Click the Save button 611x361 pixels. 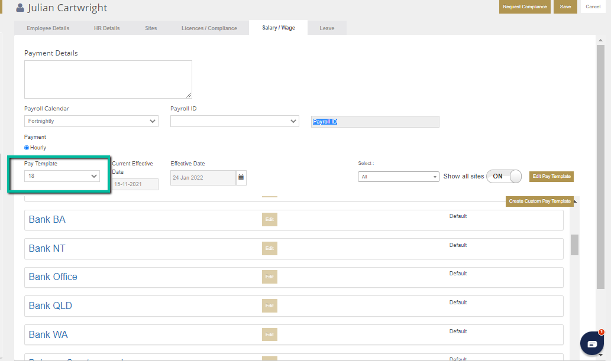(x=565, y=6)
